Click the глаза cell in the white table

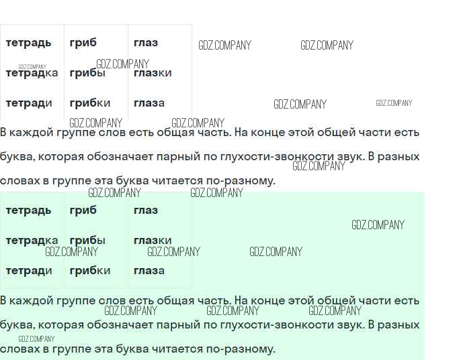149,103
